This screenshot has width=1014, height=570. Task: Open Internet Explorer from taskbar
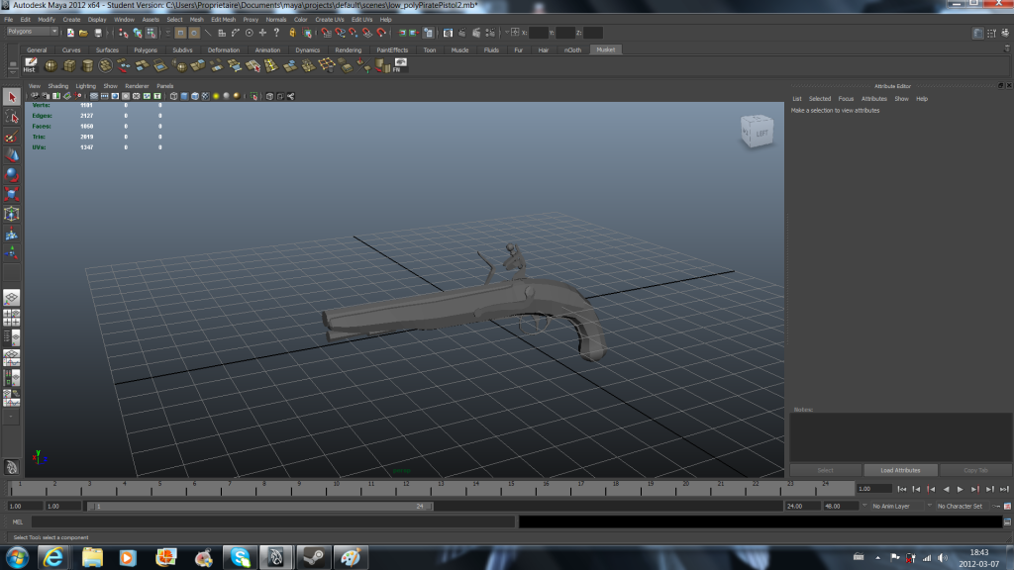[x=53, y=557]
